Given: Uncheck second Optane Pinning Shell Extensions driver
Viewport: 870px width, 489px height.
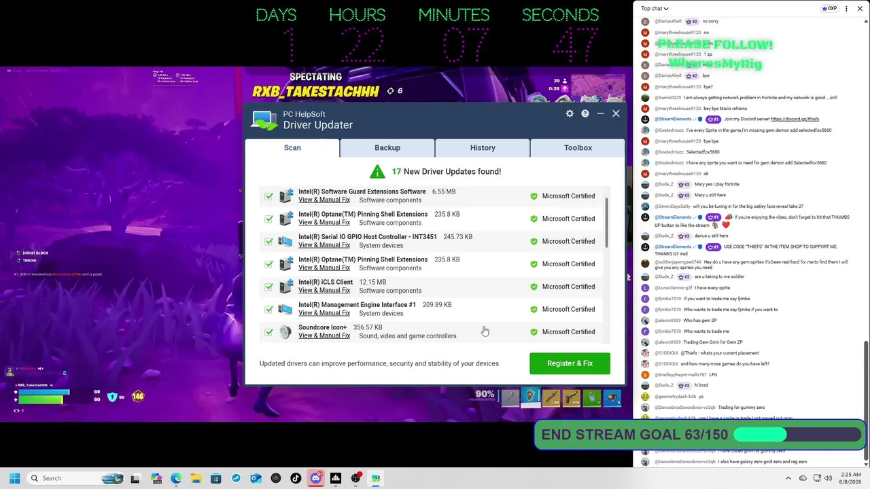Looking at the screenshot, I should (x=269, y=264).
